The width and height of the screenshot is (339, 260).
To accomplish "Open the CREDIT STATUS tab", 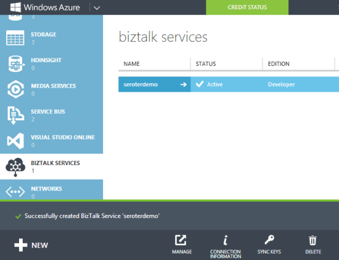I will pyautogui.click(x=247, y=7).
